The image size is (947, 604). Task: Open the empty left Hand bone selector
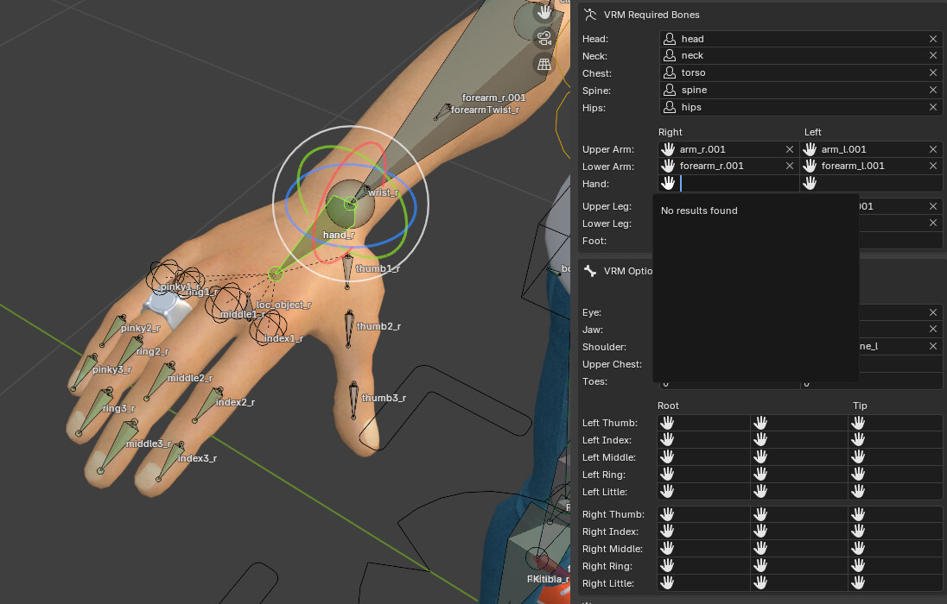coord(872,184)
